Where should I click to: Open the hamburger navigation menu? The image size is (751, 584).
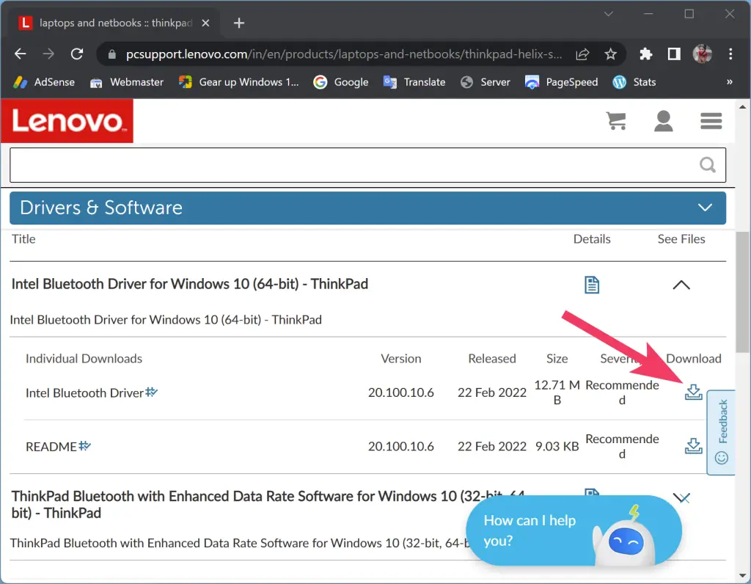coord(711,120)
